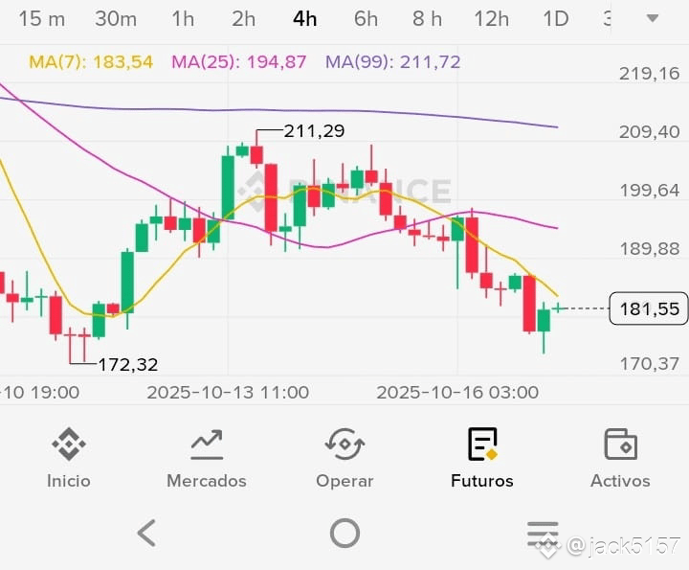Expand more timeframes dropdown arrow
689x570 pixels.
(653, 18)
